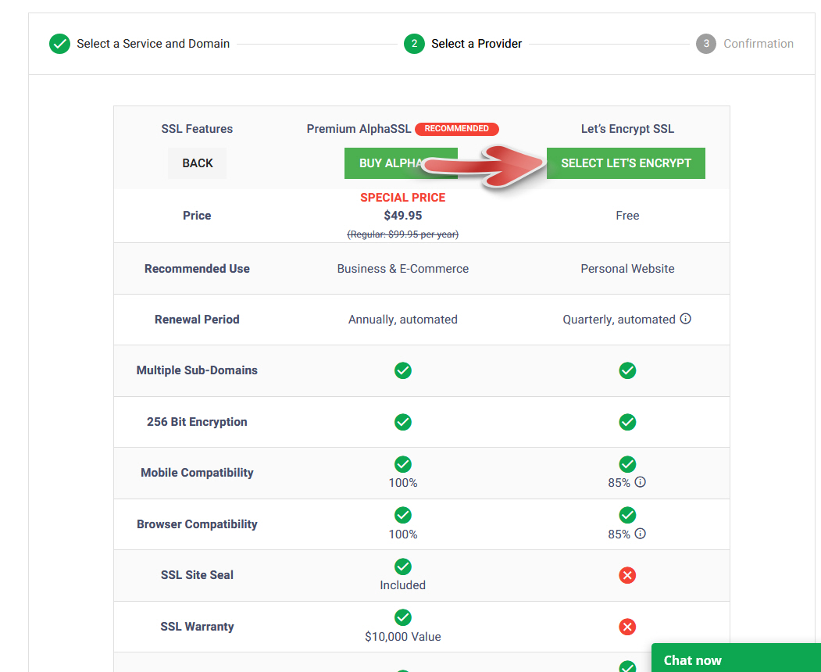Click the Premium AlphaSSL column header
The image size is (821, 672).
(x=359, y=129)
